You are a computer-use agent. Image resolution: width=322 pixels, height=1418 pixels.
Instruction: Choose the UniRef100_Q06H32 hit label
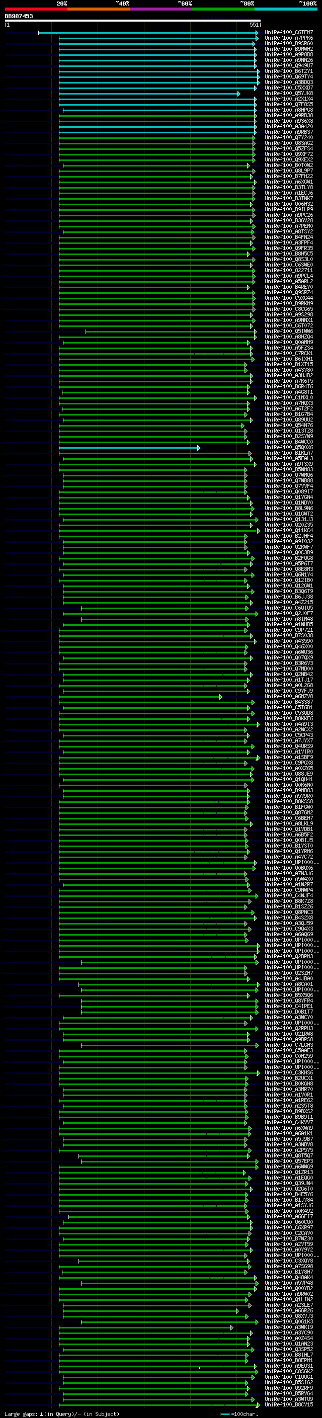pyautogui.click(x=289, y=204)
